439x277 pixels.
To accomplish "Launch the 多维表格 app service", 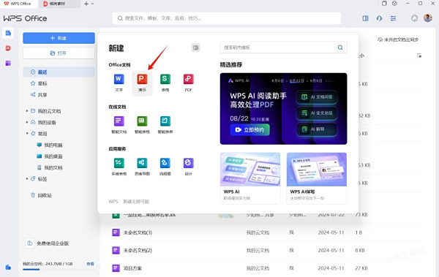I will click(x=119, y=167).
